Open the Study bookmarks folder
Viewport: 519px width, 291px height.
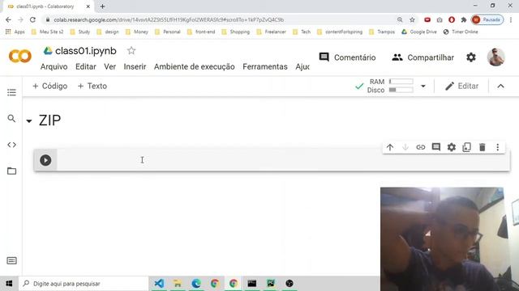[80, 32]
